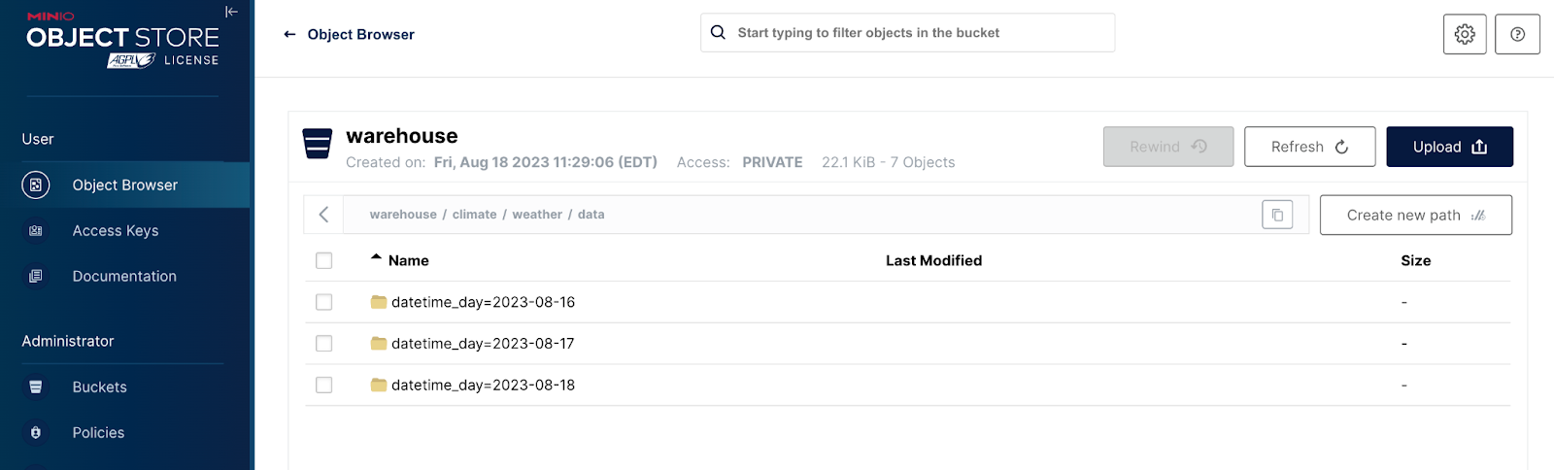The width and height of the screenshot is (1554, 470).
Task: Click the Refresh button
Action: [x=1309, y=147]
